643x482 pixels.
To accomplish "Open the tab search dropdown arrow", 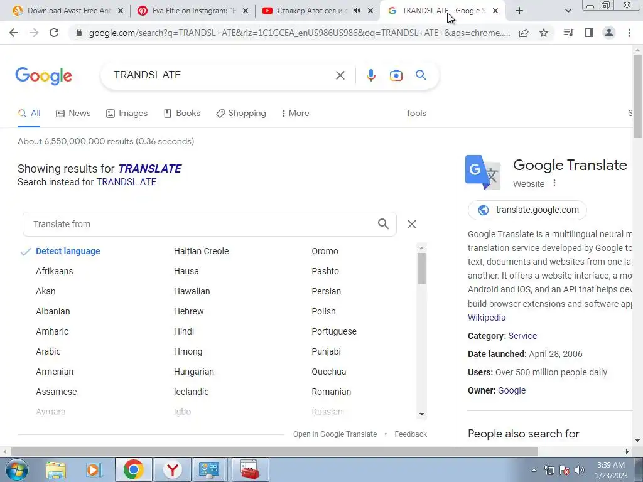I will (568, 11).
